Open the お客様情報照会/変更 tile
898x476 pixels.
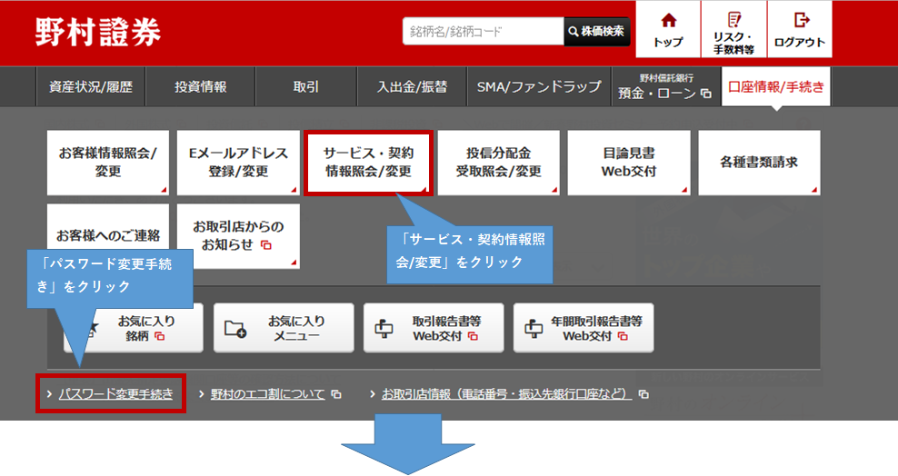coord(107,163)
